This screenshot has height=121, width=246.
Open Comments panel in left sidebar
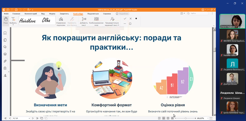tap(5, 47)
